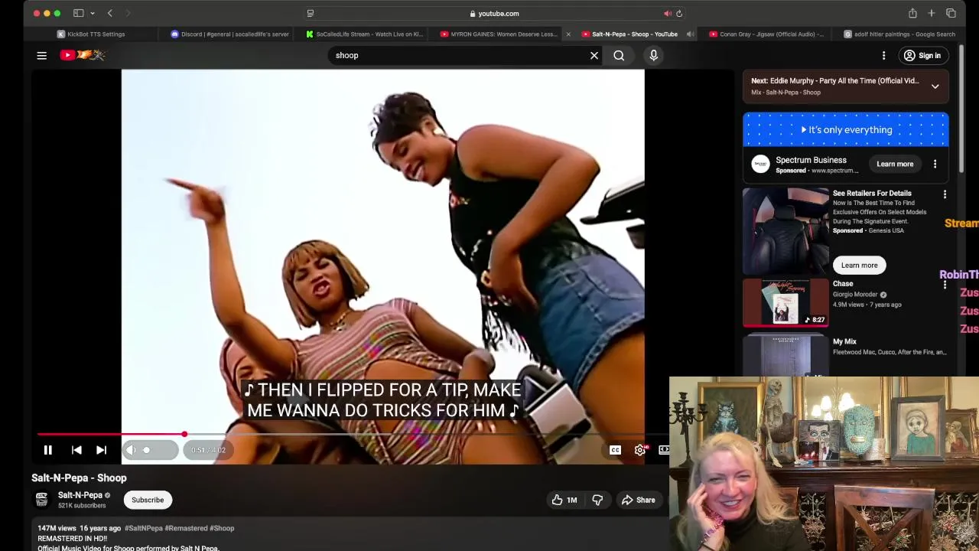The image size is (979, 551).
Task: Close the MYRON GAINES tab
Action: 568,34
